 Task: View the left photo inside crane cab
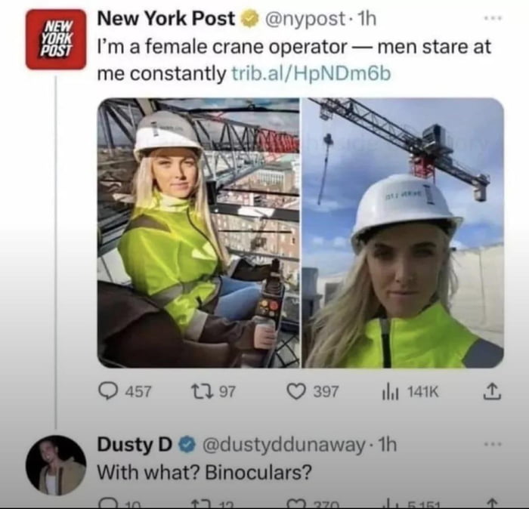198,233
